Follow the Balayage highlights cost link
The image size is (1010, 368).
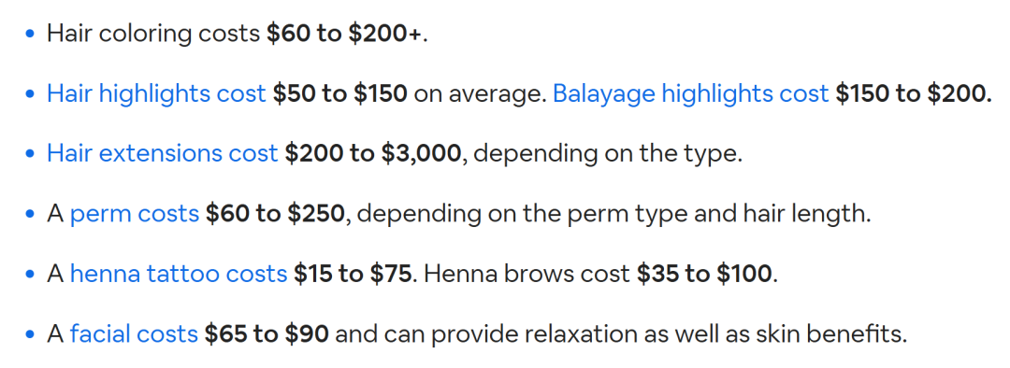[x=690, y=94]
